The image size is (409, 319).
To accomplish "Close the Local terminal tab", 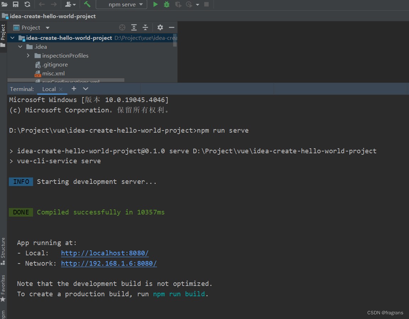I will 61,89.
